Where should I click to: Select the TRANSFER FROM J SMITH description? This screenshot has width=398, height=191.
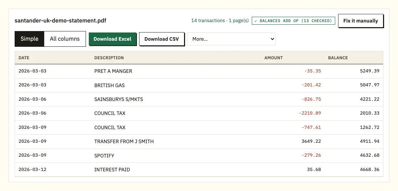(124, 142)
